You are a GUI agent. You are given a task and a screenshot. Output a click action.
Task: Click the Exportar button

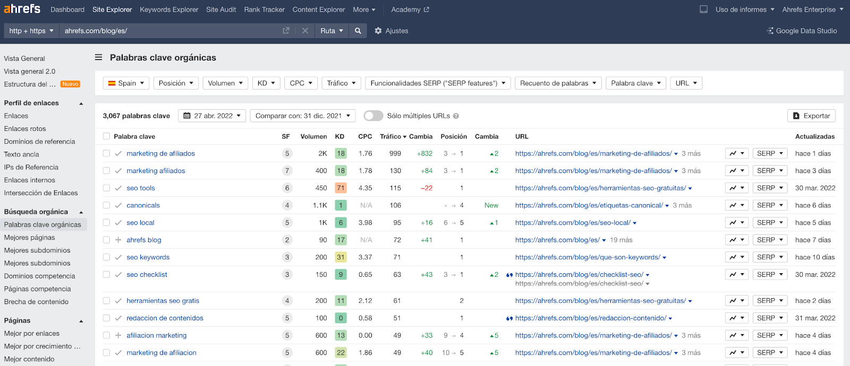pos(811,116)
